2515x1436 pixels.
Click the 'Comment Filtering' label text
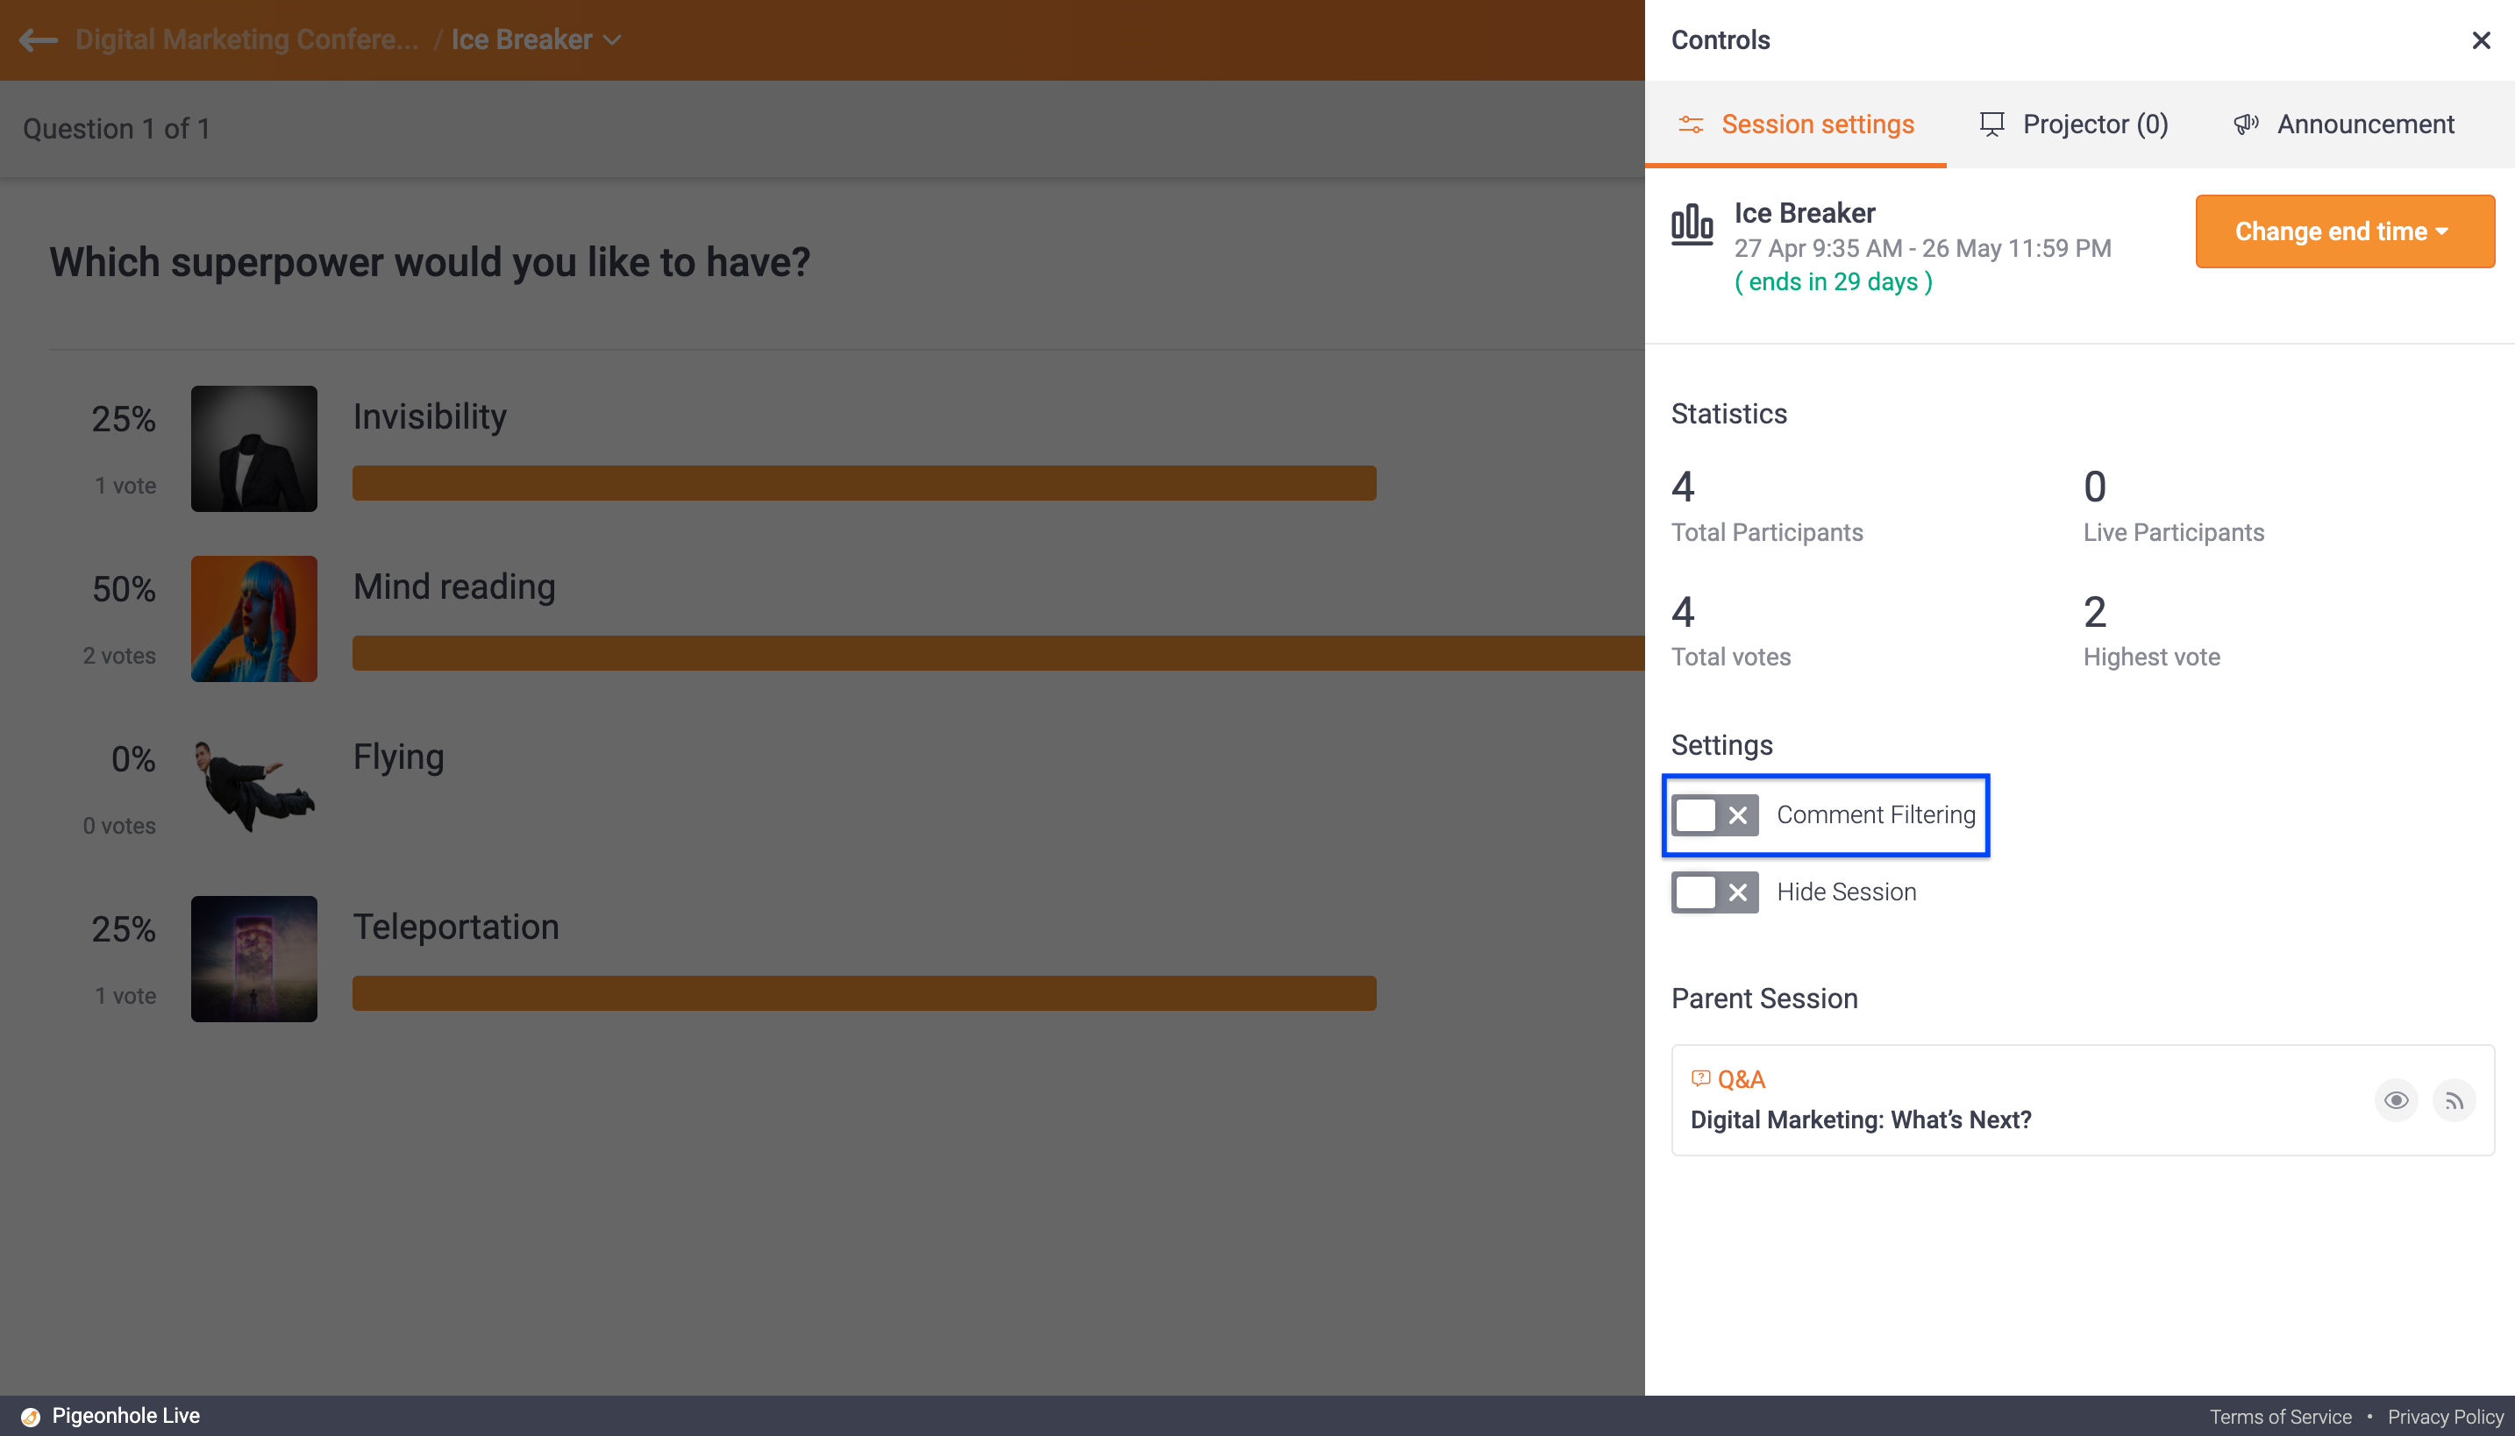[x=1876, y=814]
